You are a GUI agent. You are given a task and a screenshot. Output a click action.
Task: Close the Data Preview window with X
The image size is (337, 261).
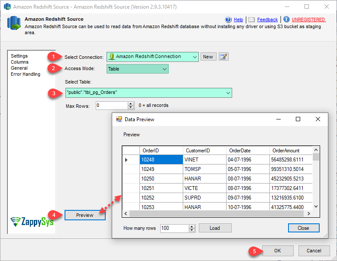318,119
